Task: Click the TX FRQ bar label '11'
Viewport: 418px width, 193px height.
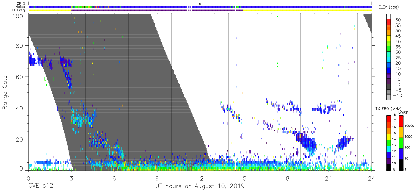Action: tap(394, 157)
